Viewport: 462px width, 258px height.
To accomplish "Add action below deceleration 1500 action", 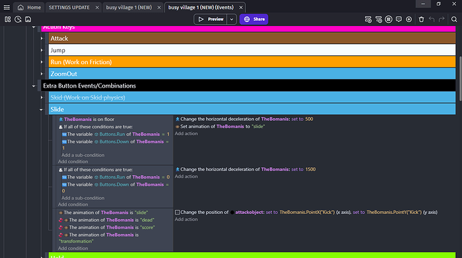I will [186, 176].
